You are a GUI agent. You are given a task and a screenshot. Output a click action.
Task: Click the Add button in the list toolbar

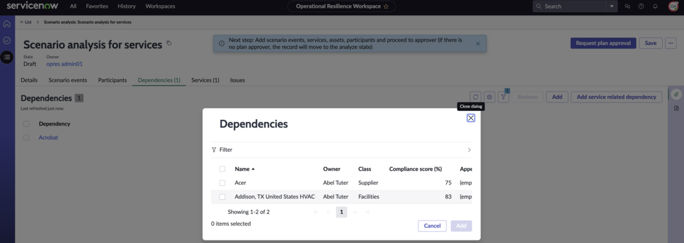click(557, 97)
